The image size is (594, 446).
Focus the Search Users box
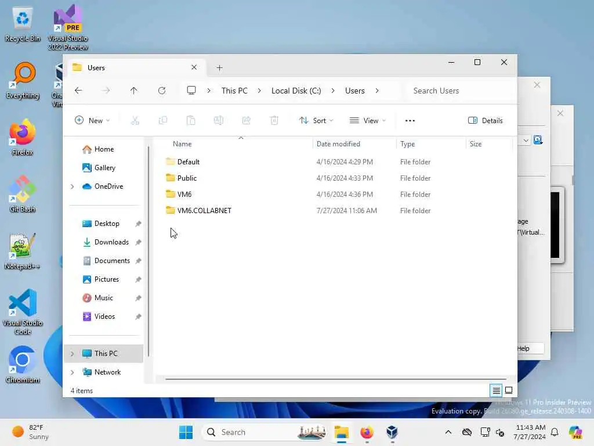(x=460, y=91)
